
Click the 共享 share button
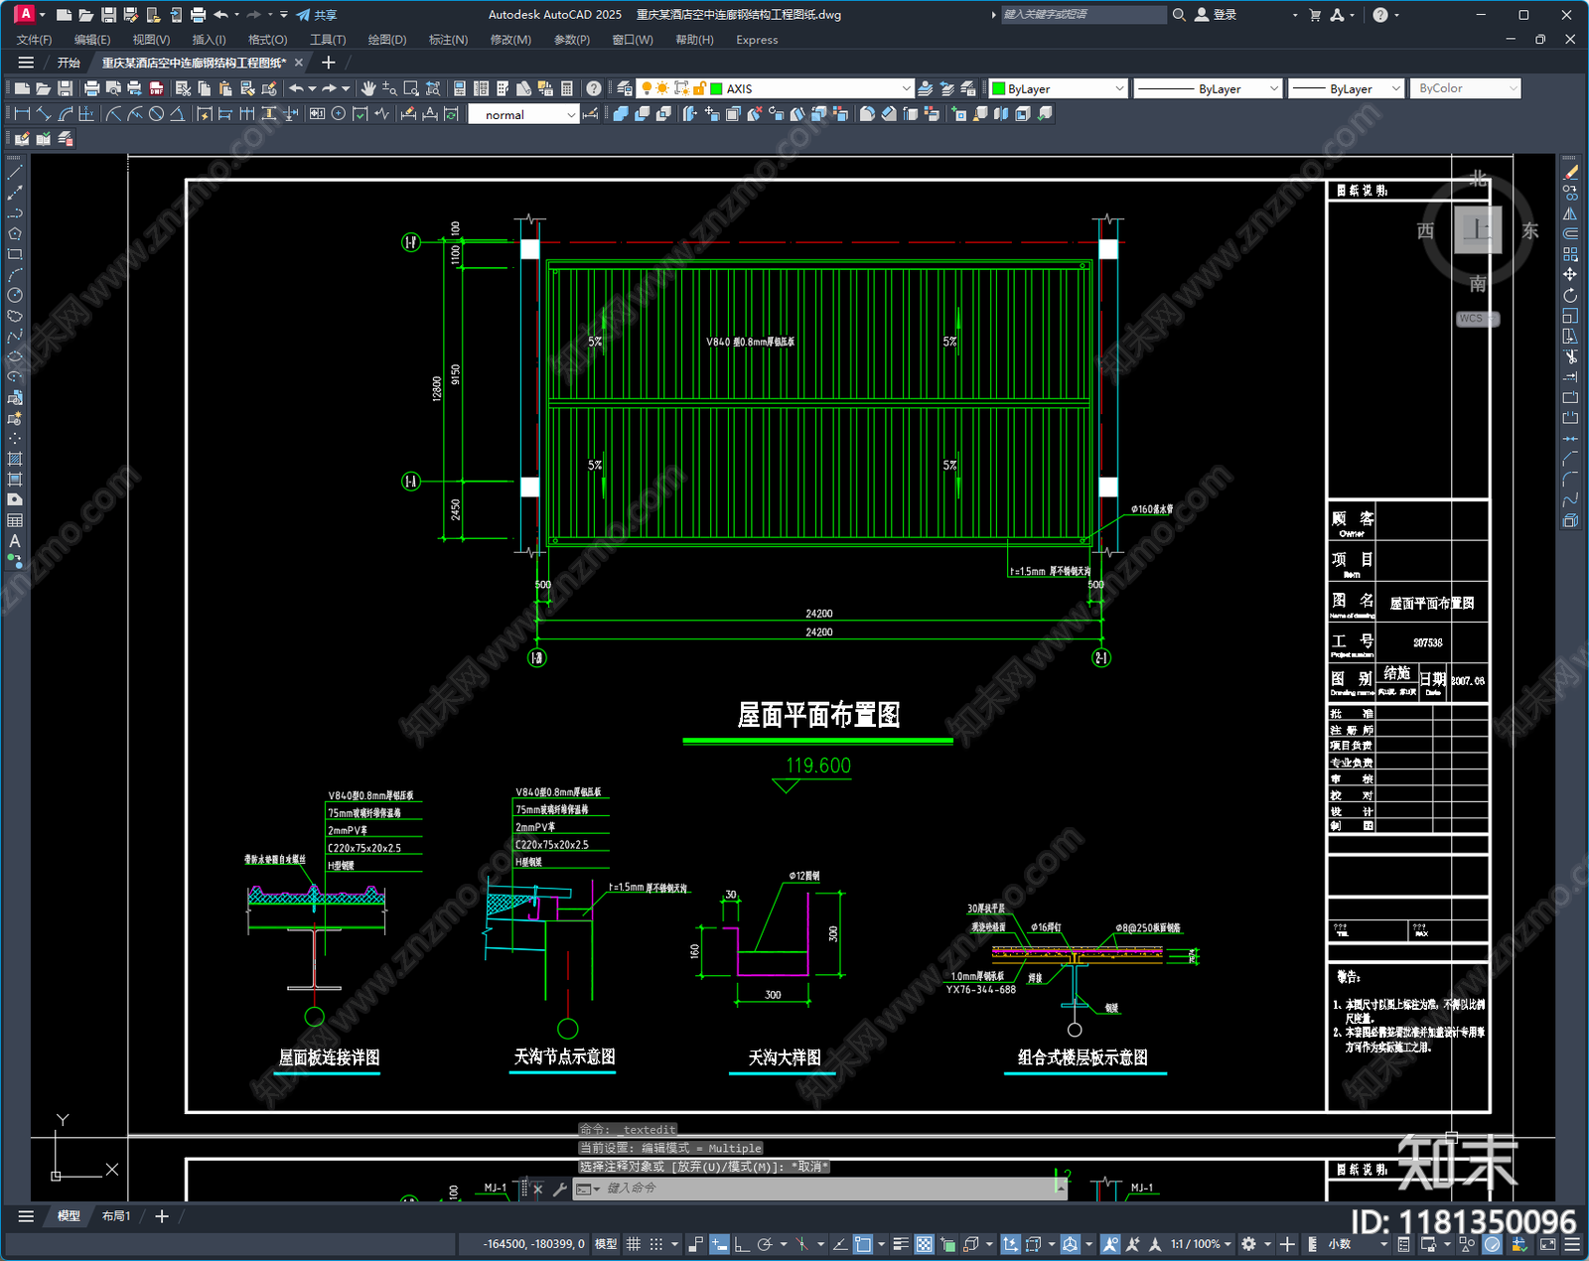click(x=317, y=15)
